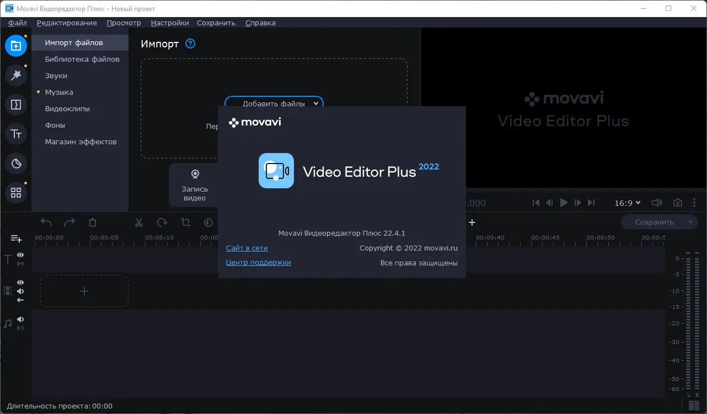
Task: Click the audio track music note icon
Action: (x=8, y=324)
